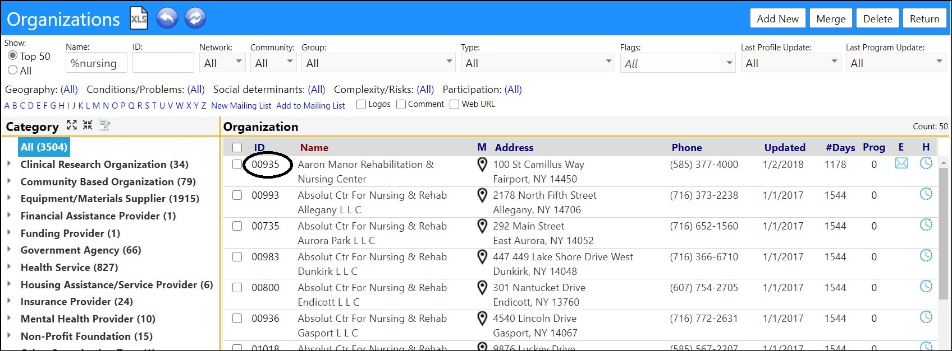
Task: Open the Last Program Update dropdown
Action: point(895,63)
